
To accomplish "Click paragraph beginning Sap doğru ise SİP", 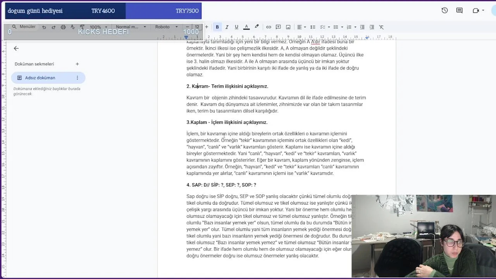I will 269,226.
